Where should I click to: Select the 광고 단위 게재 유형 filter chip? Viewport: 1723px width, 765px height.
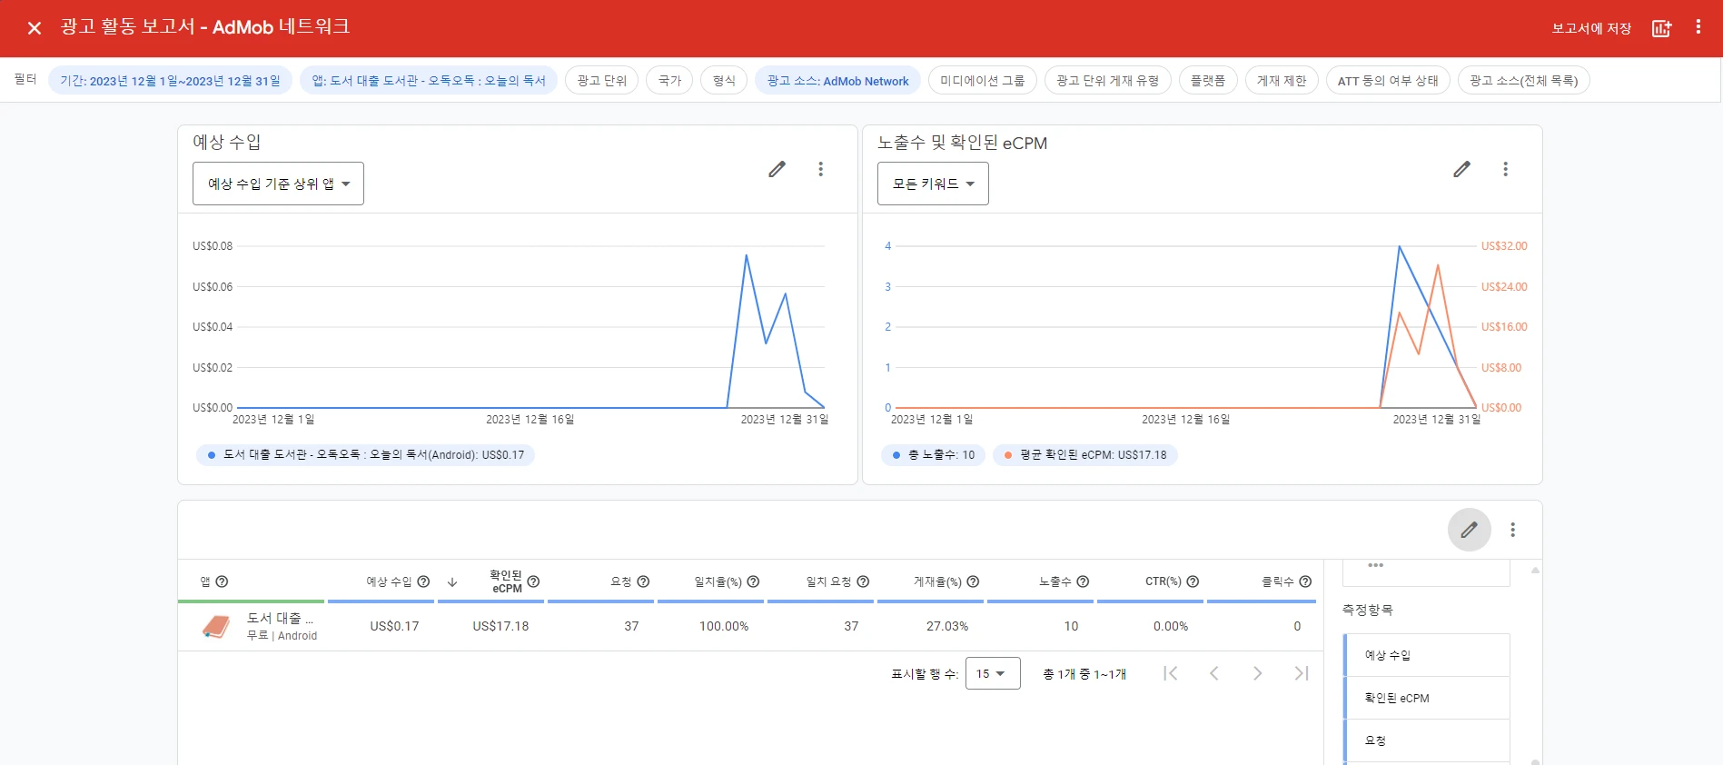click(x=1107, y=81)
